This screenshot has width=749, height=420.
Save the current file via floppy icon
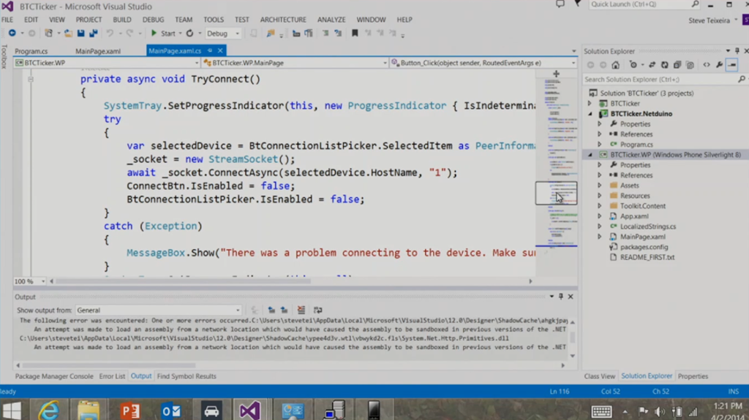[80, 33]
